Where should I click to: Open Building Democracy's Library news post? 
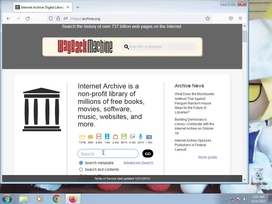coord(194,126)
